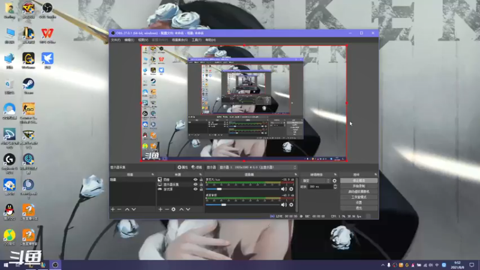Image resolution: width=480 pixels, height=270 pixels.
Task: Open OBS 设置 settings from Controls
Action: pos(359,203)
